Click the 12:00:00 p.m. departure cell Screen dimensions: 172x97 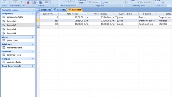click(x=74, y=17)
